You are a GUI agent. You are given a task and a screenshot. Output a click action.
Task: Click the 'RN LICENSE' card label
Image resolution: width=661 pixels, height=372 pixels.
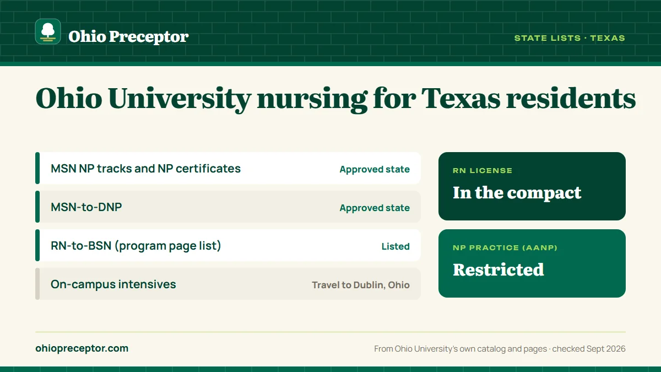(x=483, y=171)
